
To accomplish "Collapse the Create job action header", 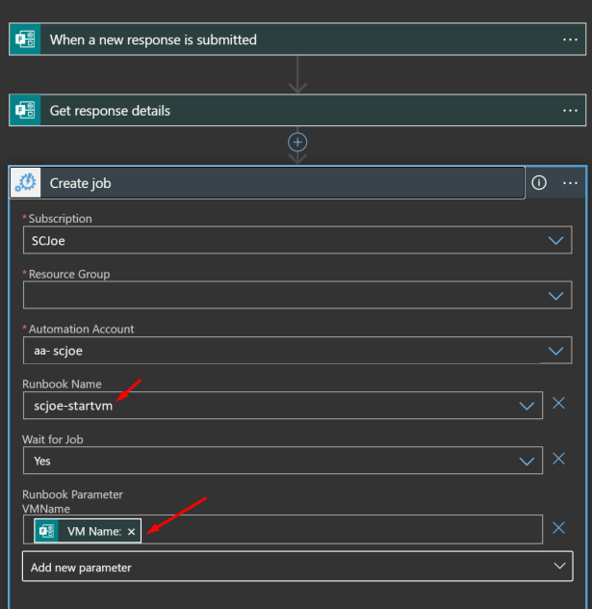I will (268, 182).
